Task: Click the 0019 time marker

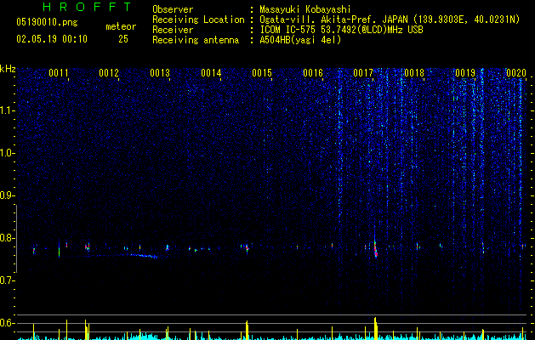Action: coord(465,72)
